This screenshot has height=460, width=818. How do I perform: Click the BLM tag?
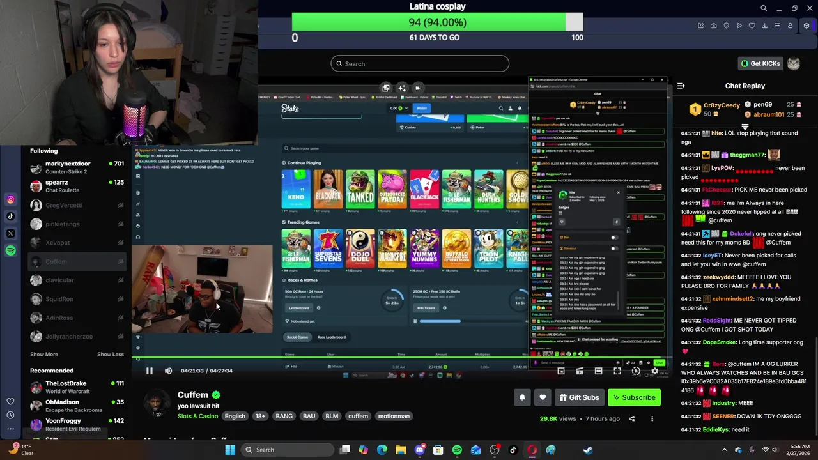[332, 416]
